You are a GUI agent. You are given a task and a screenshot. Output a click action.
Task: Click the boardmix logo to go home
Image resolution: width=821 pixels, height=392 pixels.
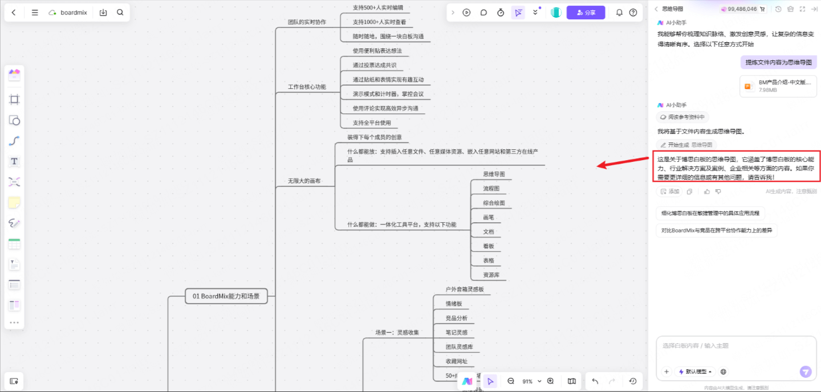67,12
